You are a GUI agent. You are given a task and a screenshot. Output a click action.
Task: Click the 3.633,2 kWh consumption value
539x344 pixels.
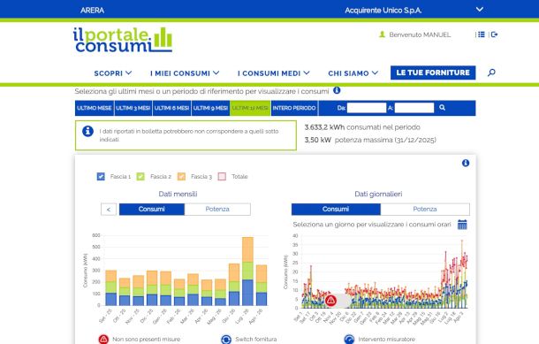[324, 127]
